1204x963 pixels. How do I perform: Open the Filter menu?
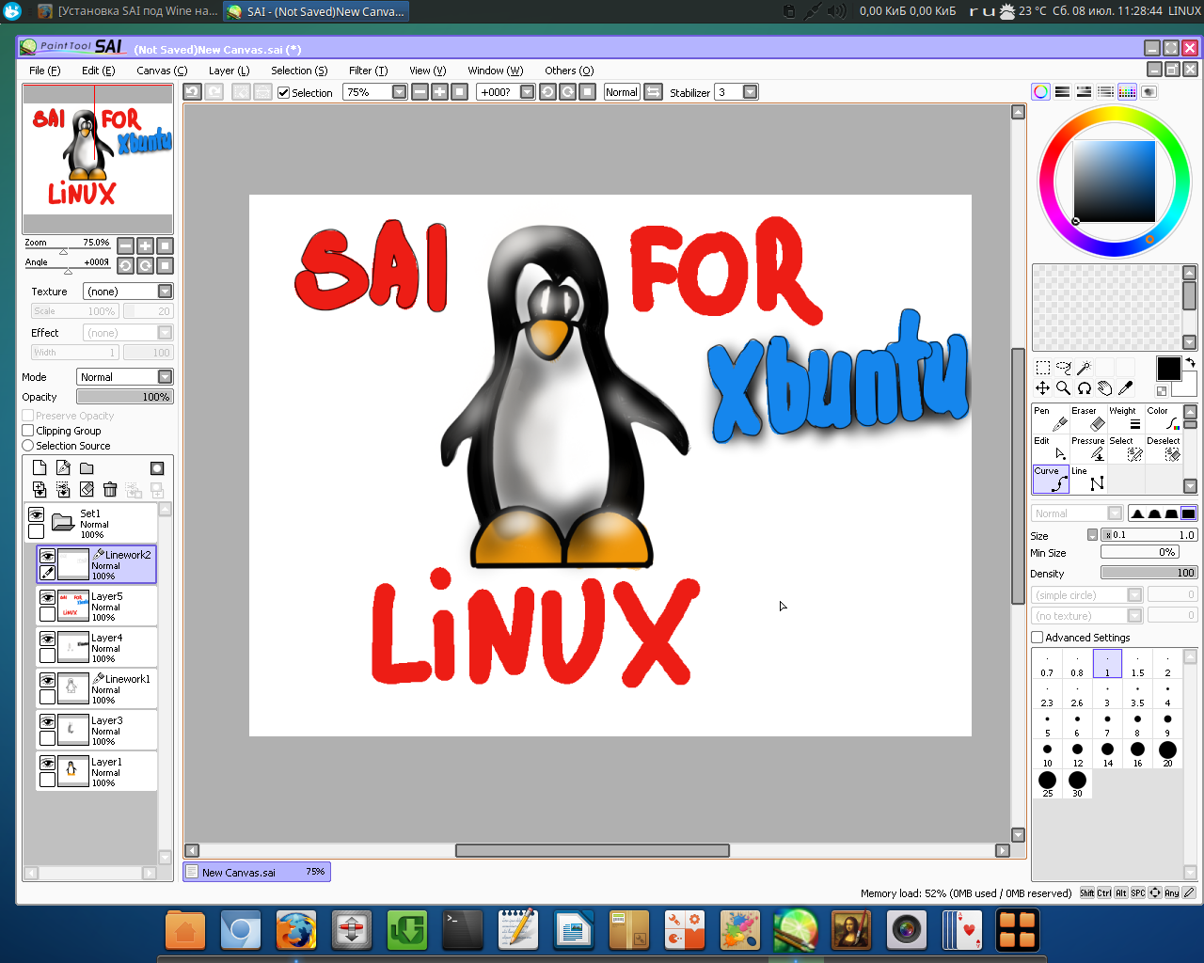pos(368,71)
